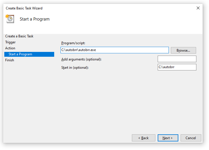Open Browse to pick a program
Image resolution: width=209 pixels, height=150 pixels.
[183, 50]
